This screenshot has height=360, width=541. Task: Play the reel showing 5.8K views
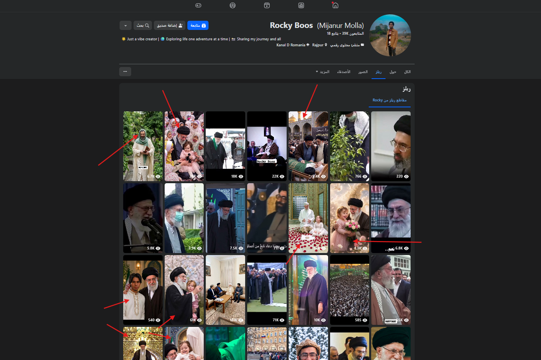tap(143, 218)
